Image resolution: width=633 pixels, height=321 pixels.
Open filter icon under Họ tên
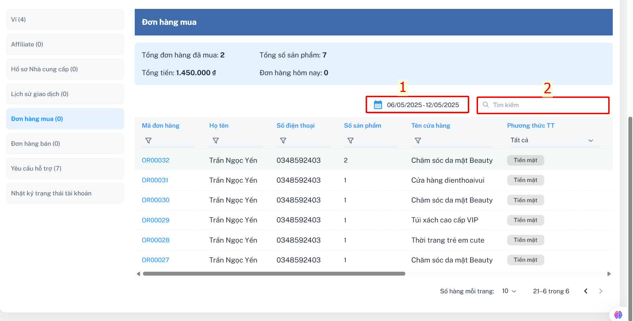click(x=216, y=141)
